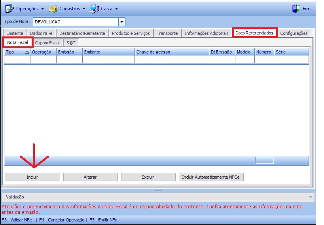The width and height of the screenshot is (324, 225).
Task: Open the Produtos e Serviços tab
Action: [131, 33]
